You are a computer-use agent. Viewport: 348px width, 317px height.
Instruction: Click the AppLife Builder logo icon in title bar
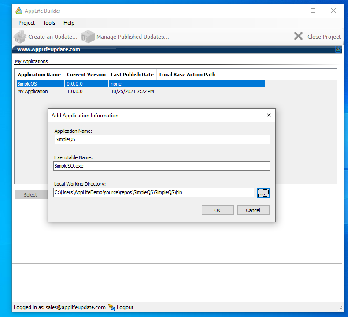(x=19, y=11)
